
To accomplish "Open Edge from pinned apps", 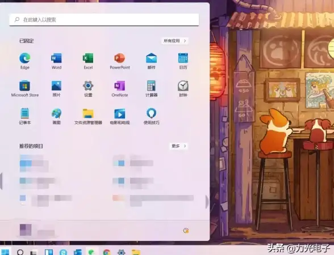I will [25, 61].
